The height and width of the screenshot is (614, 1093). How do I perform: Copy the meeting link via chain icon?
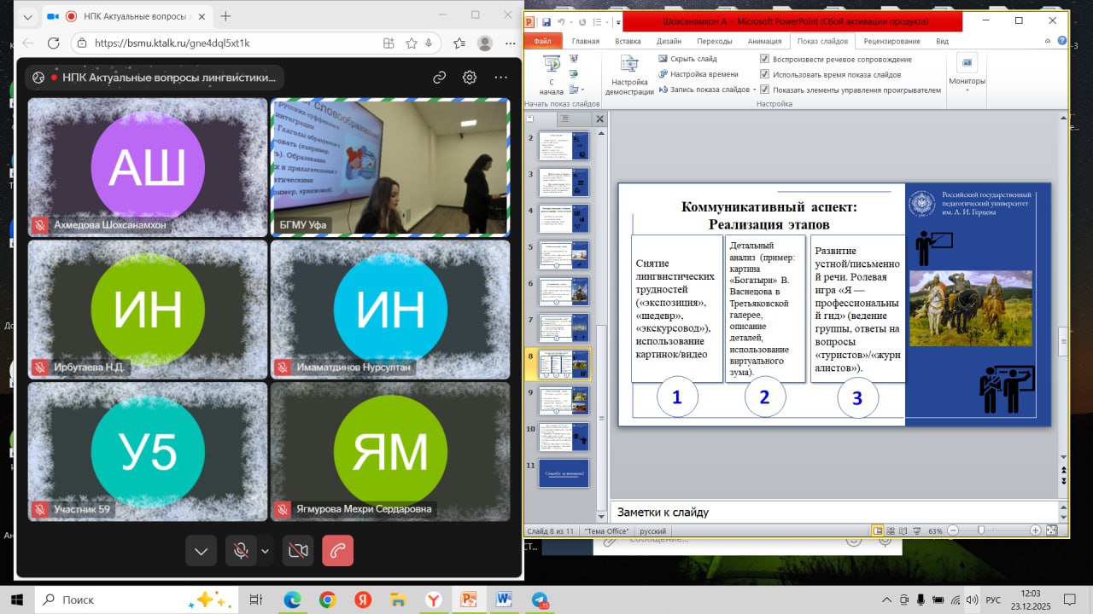pos(439,78)
